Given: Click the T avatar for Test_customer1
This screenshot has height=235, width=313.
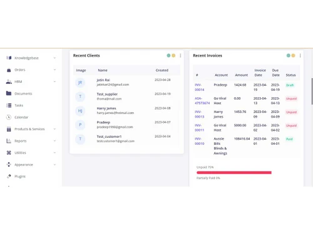Looking at the screenshot, I should [80, 139].
